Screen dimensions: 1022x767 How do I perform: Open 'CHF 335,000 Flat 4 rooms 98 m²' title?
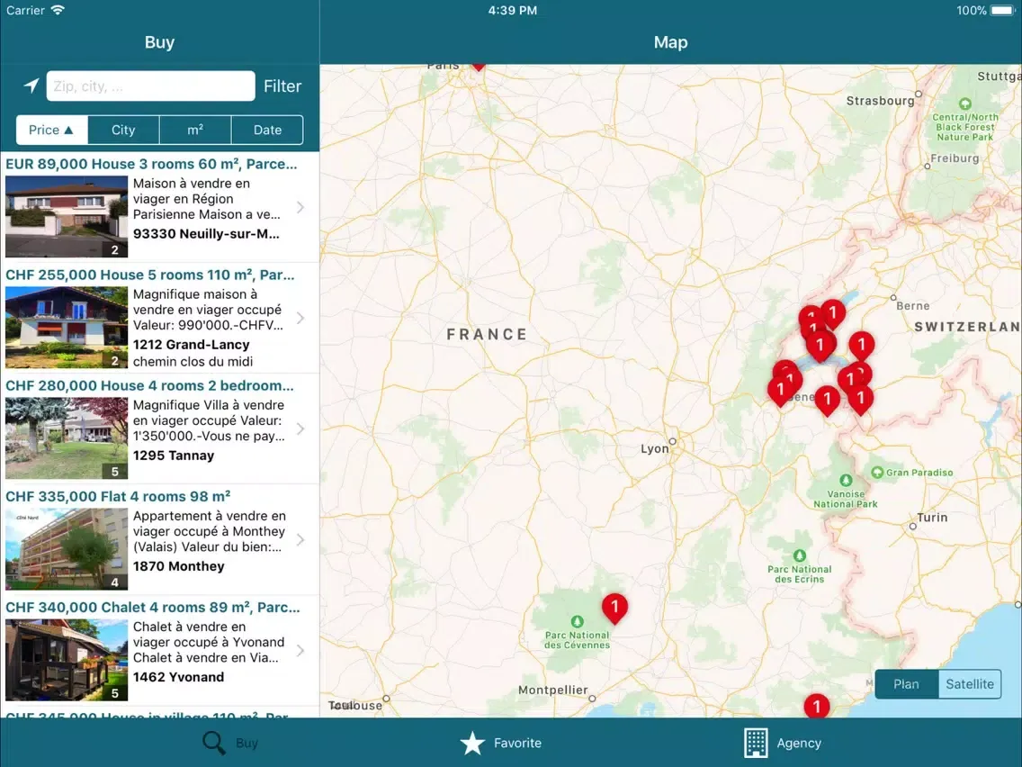point(118,496)
